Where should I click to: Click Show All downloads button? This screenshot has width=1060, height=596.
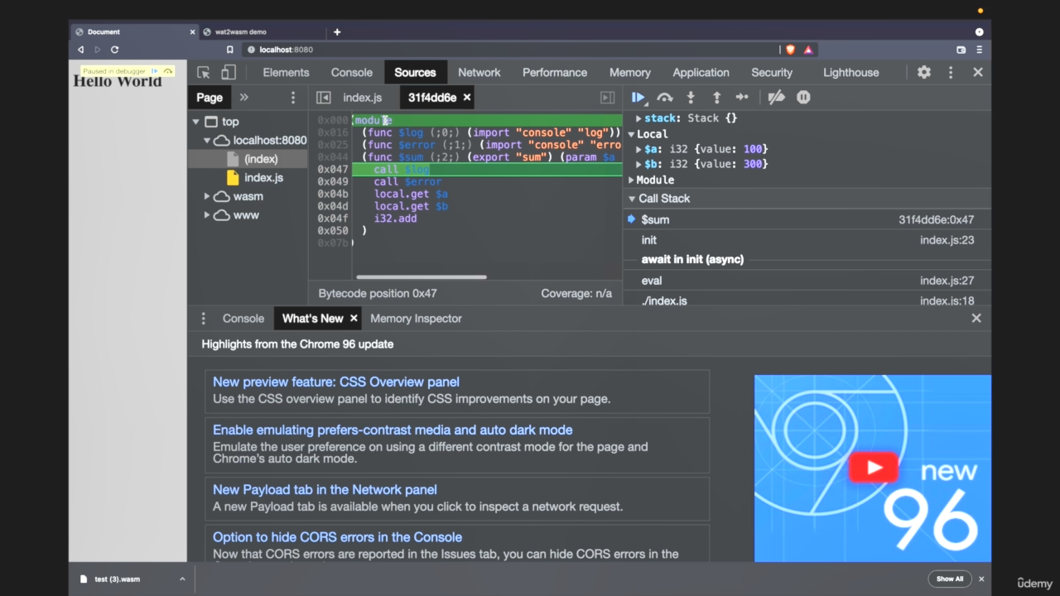point(950,579)
